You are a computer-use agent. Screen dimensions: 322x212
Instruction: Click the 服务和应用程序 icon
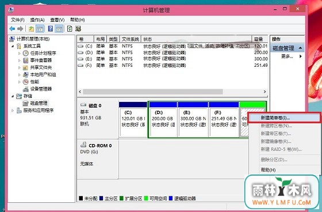point(19,111)
